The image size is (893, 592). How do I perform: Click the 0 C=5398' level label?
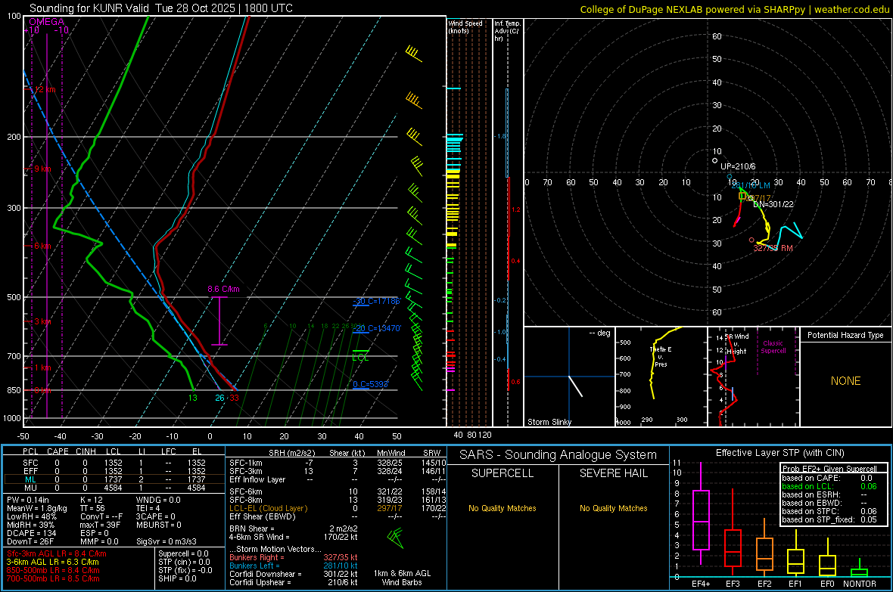(370, 384)
